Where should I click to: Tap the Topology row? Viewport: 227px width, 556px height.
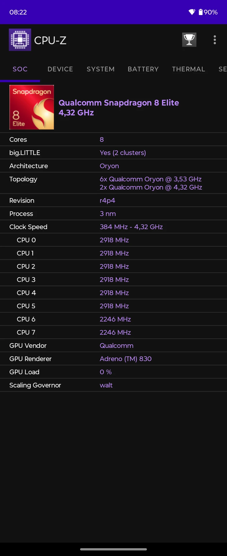[x=113, y=183]
